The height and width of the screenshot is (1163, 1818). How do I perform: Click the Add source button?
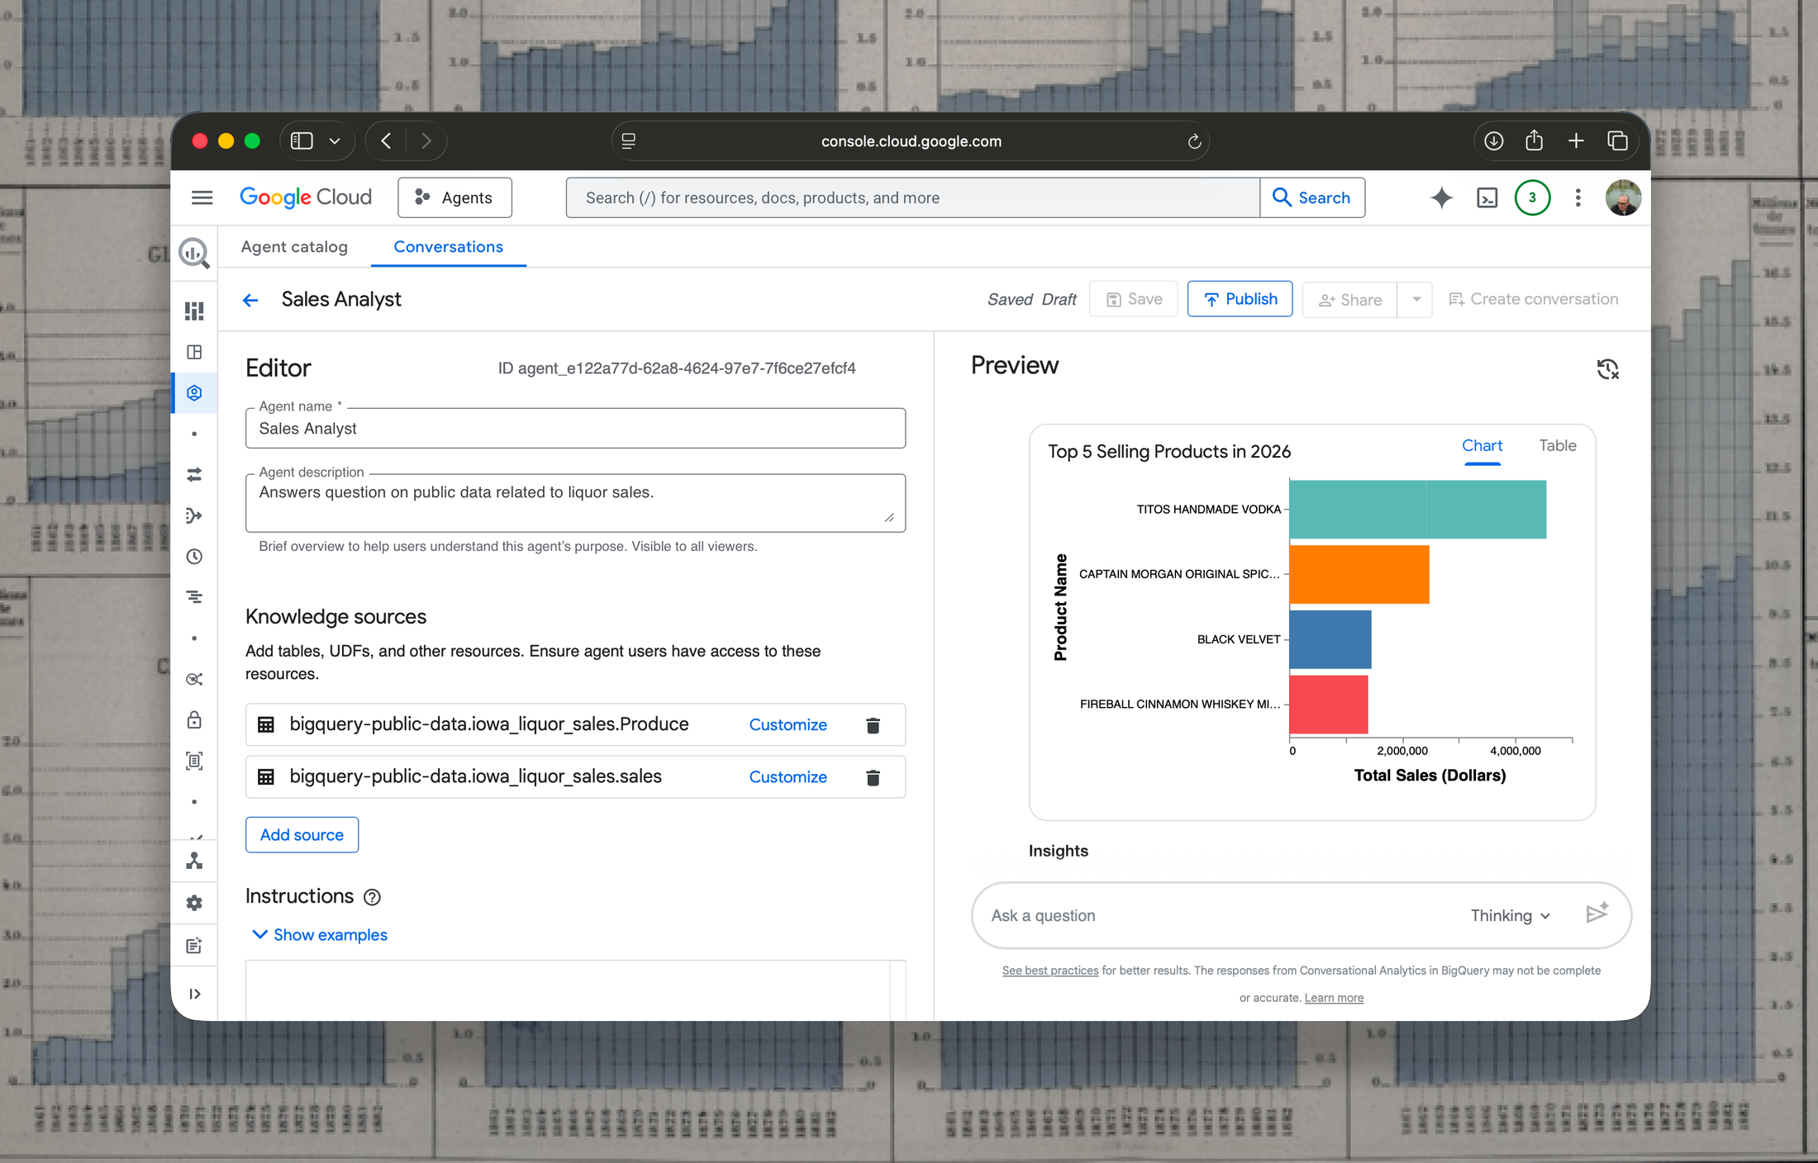click(302, 835)
